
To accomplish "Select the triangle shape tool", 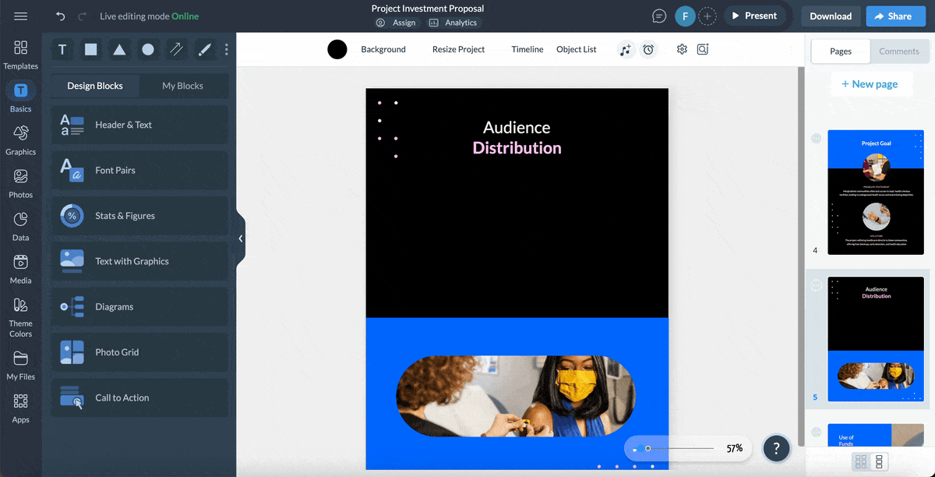I will [119, 50].
